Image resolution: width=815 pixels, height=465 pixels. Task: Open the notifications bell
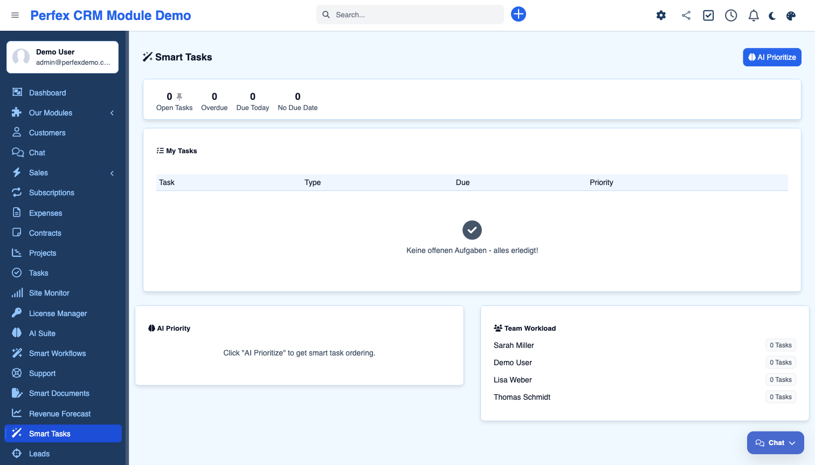pos(754,16)
